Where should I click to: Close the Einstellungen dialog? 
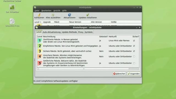140,28
